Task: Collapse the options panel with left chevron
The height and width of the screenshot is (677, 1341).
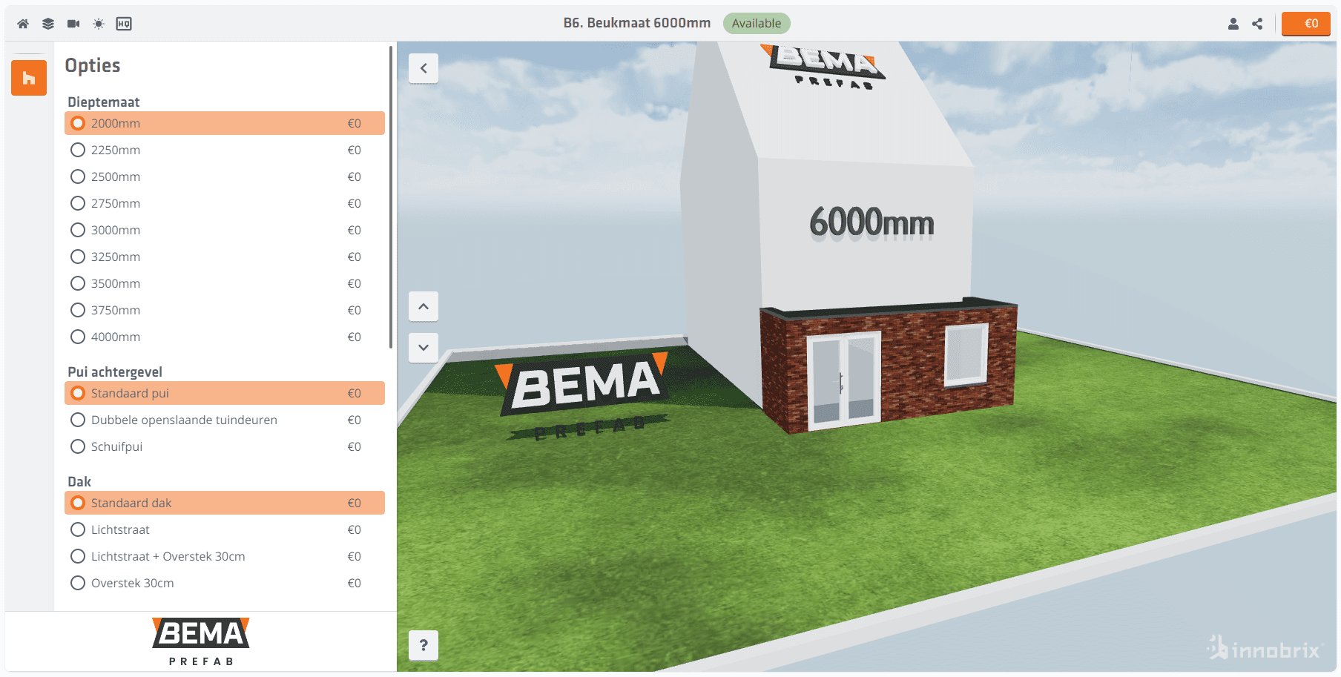Action: coord(424,68)
